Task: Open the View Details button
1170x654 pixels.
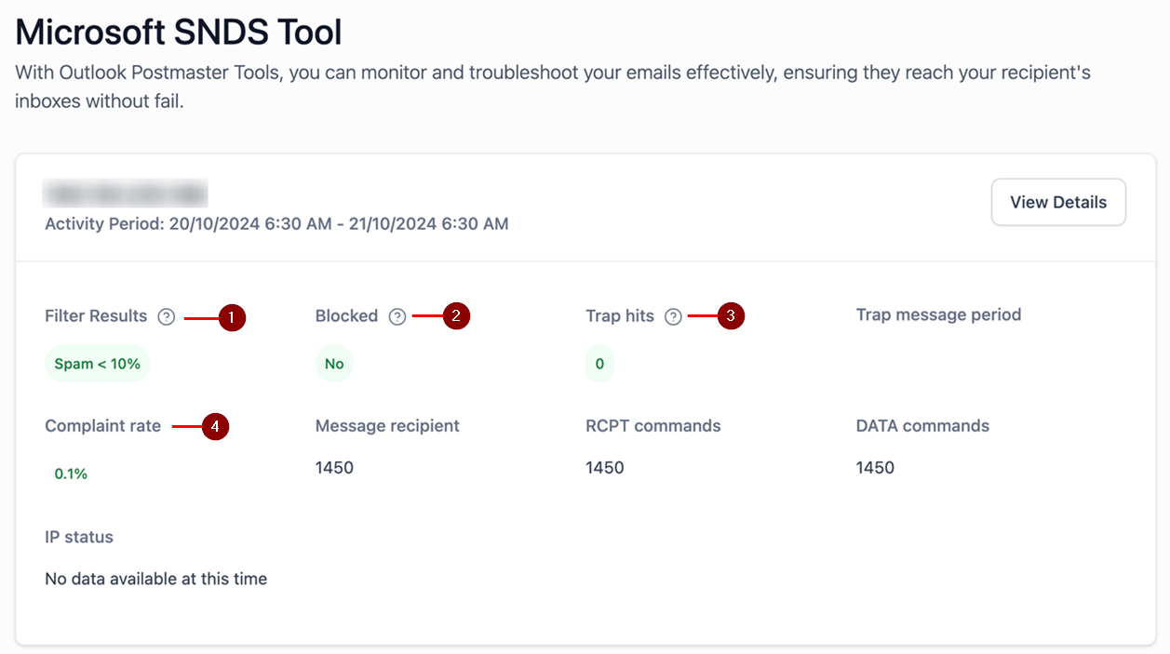Action: pyautogui.click(x=1058, y=202)
